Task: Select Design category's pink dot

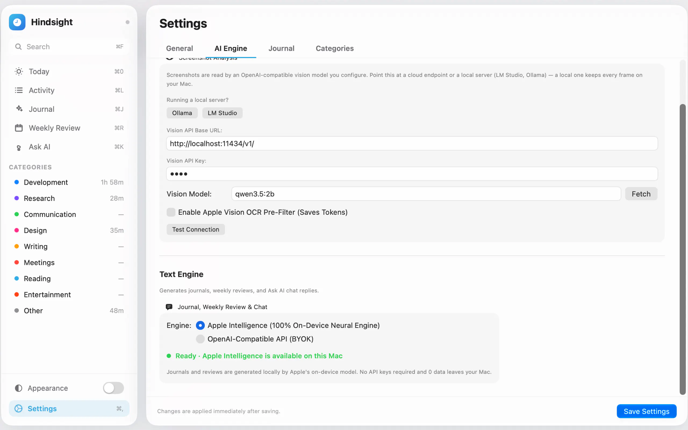Action: (17, 230)
